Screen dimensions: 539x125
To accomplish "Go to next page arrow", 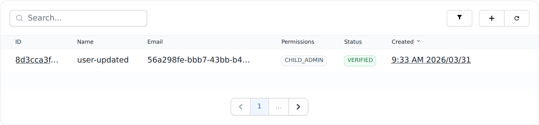I will point(298,107).
